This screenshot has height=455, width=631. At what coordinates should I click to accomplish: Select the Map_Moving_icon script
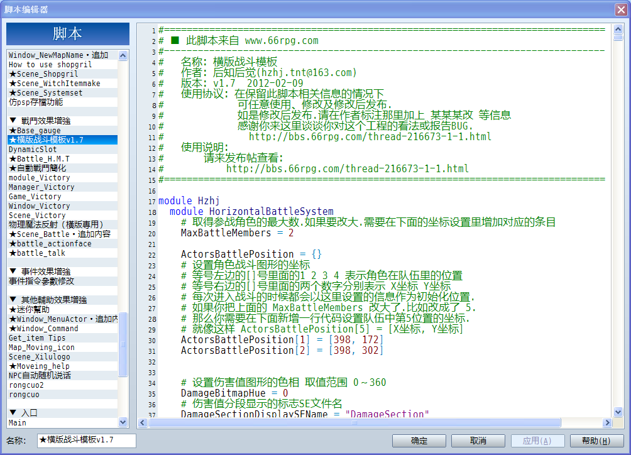(63, 348)
